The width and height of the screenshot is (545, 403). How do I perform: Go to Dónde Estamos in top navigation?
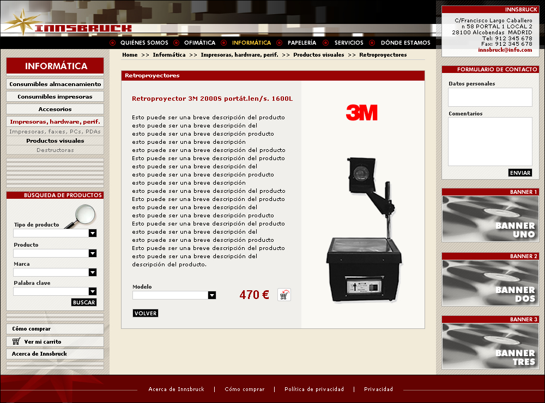click(405, 42)
